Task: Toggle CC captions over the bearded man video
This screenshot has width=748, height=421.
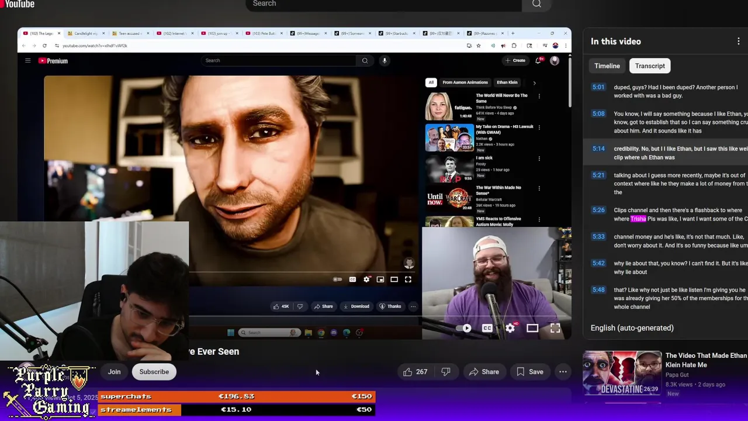Action: [487, 328]
